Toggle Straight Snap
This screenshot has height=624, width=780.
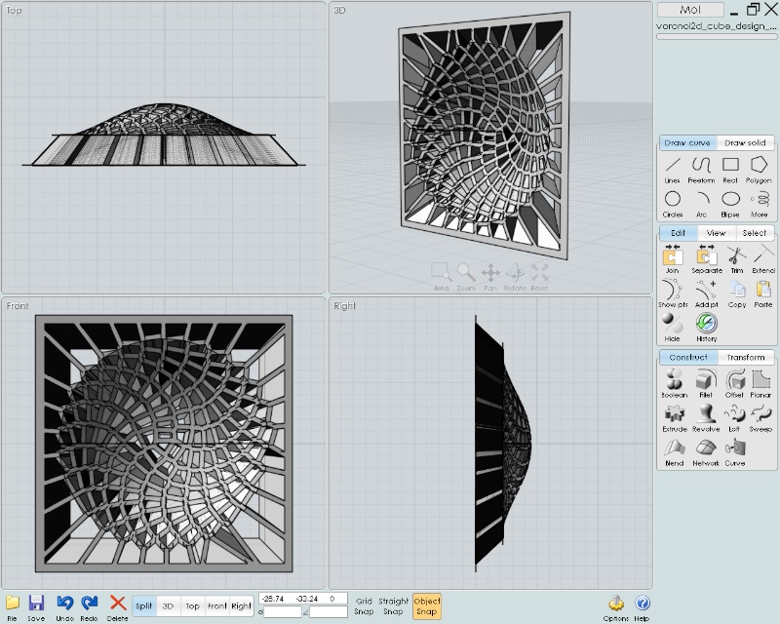(x=394, y=605)
